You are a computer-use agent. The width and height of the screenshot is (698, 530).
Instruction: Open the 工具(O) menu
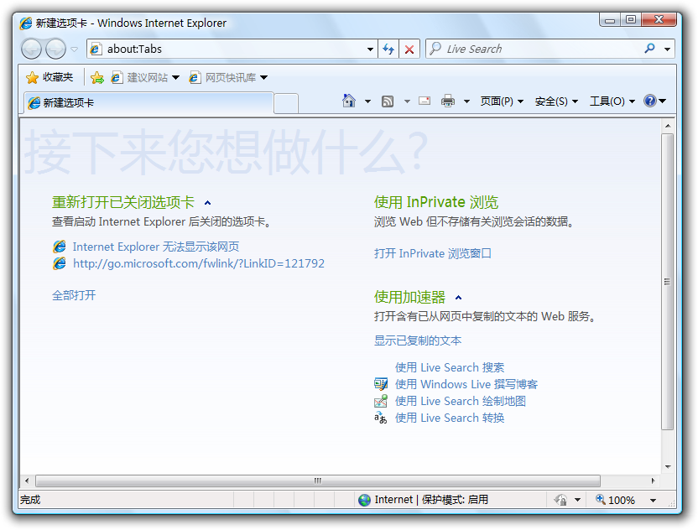click(x=612, y=101)
